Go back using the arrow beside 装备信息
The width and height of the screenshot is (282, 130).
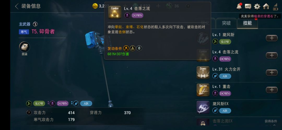click(x=17, y=6)
